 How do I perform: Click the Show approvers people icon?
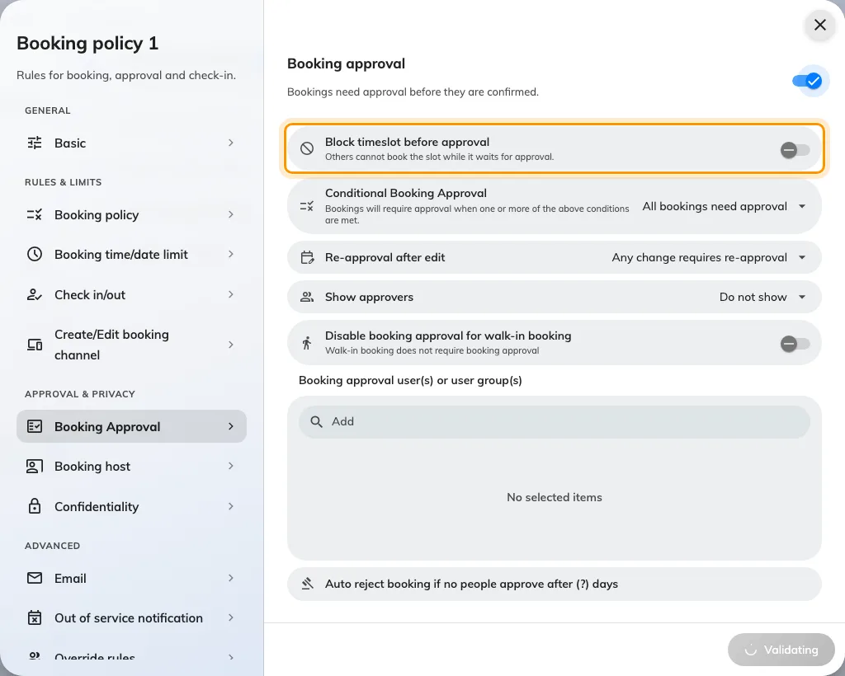click(x=307, y=297)
